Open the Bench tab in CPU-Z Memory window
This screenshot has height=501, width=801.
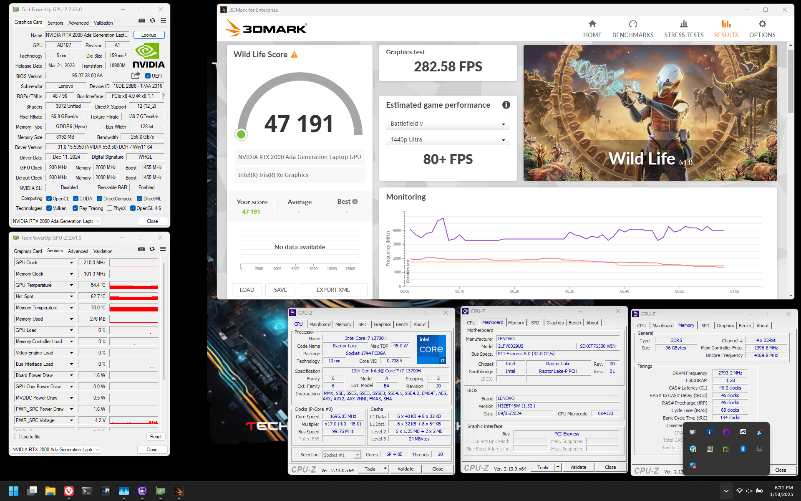click(x=745, y=326)
